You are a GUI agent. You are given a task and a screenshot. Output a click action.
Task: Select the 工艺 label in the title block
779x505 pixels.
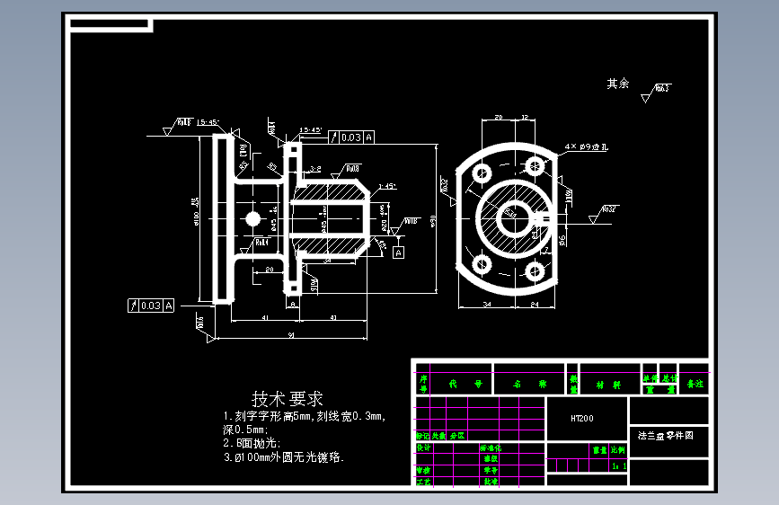(423, 482)
